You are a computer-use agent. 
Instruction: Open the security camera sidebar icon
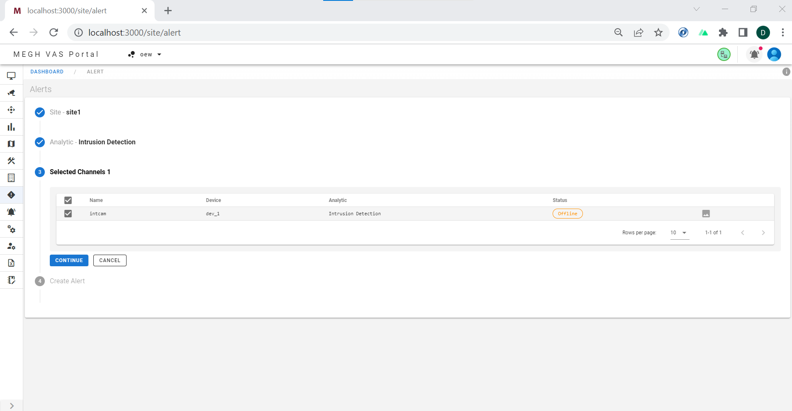pos(11,93)
